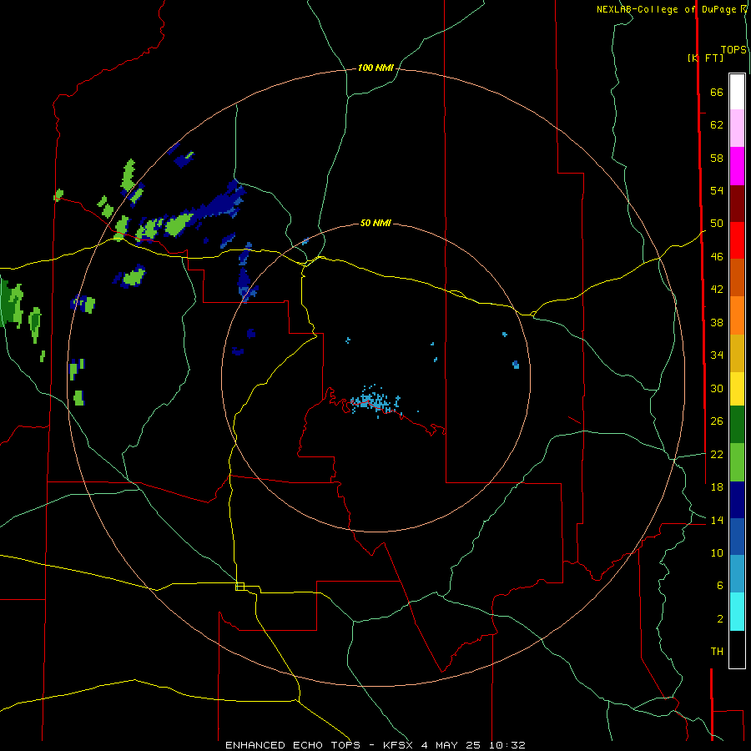Image resolution: width=751 pixels, height=751 pixels.
Task: Click the Enhanced Echo Tops KFSX caption
Action: pos(375,745)
